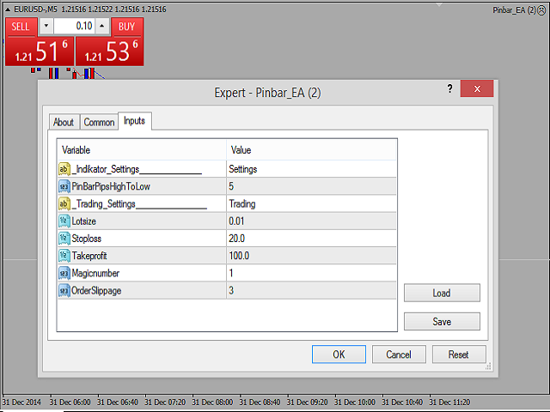Click the SELL button on chart
550x412 pixels.
21,27
